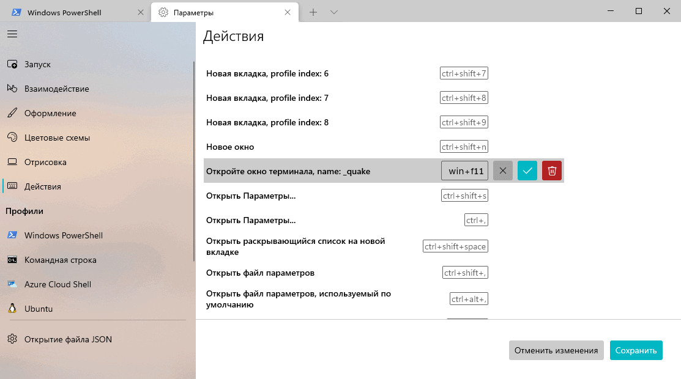Edit the win+f11 key binding field

(x=465, y=171)
